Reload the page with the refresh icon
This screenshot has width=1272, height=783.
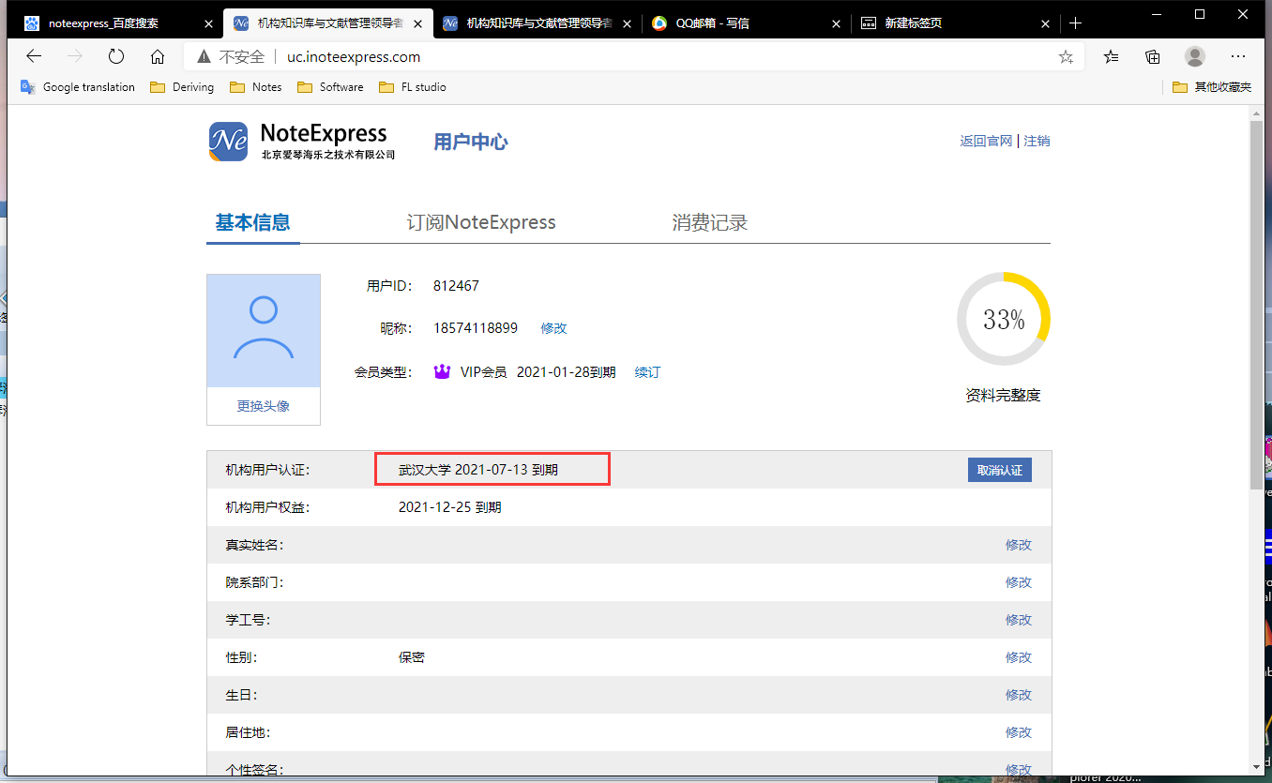[x=116, y=56]
